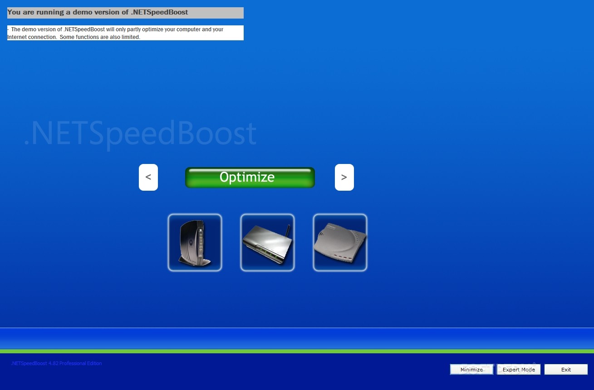The width and height of the screenshot is (594, 390).
Task: Minimize the application window
Action: point(471,370)
